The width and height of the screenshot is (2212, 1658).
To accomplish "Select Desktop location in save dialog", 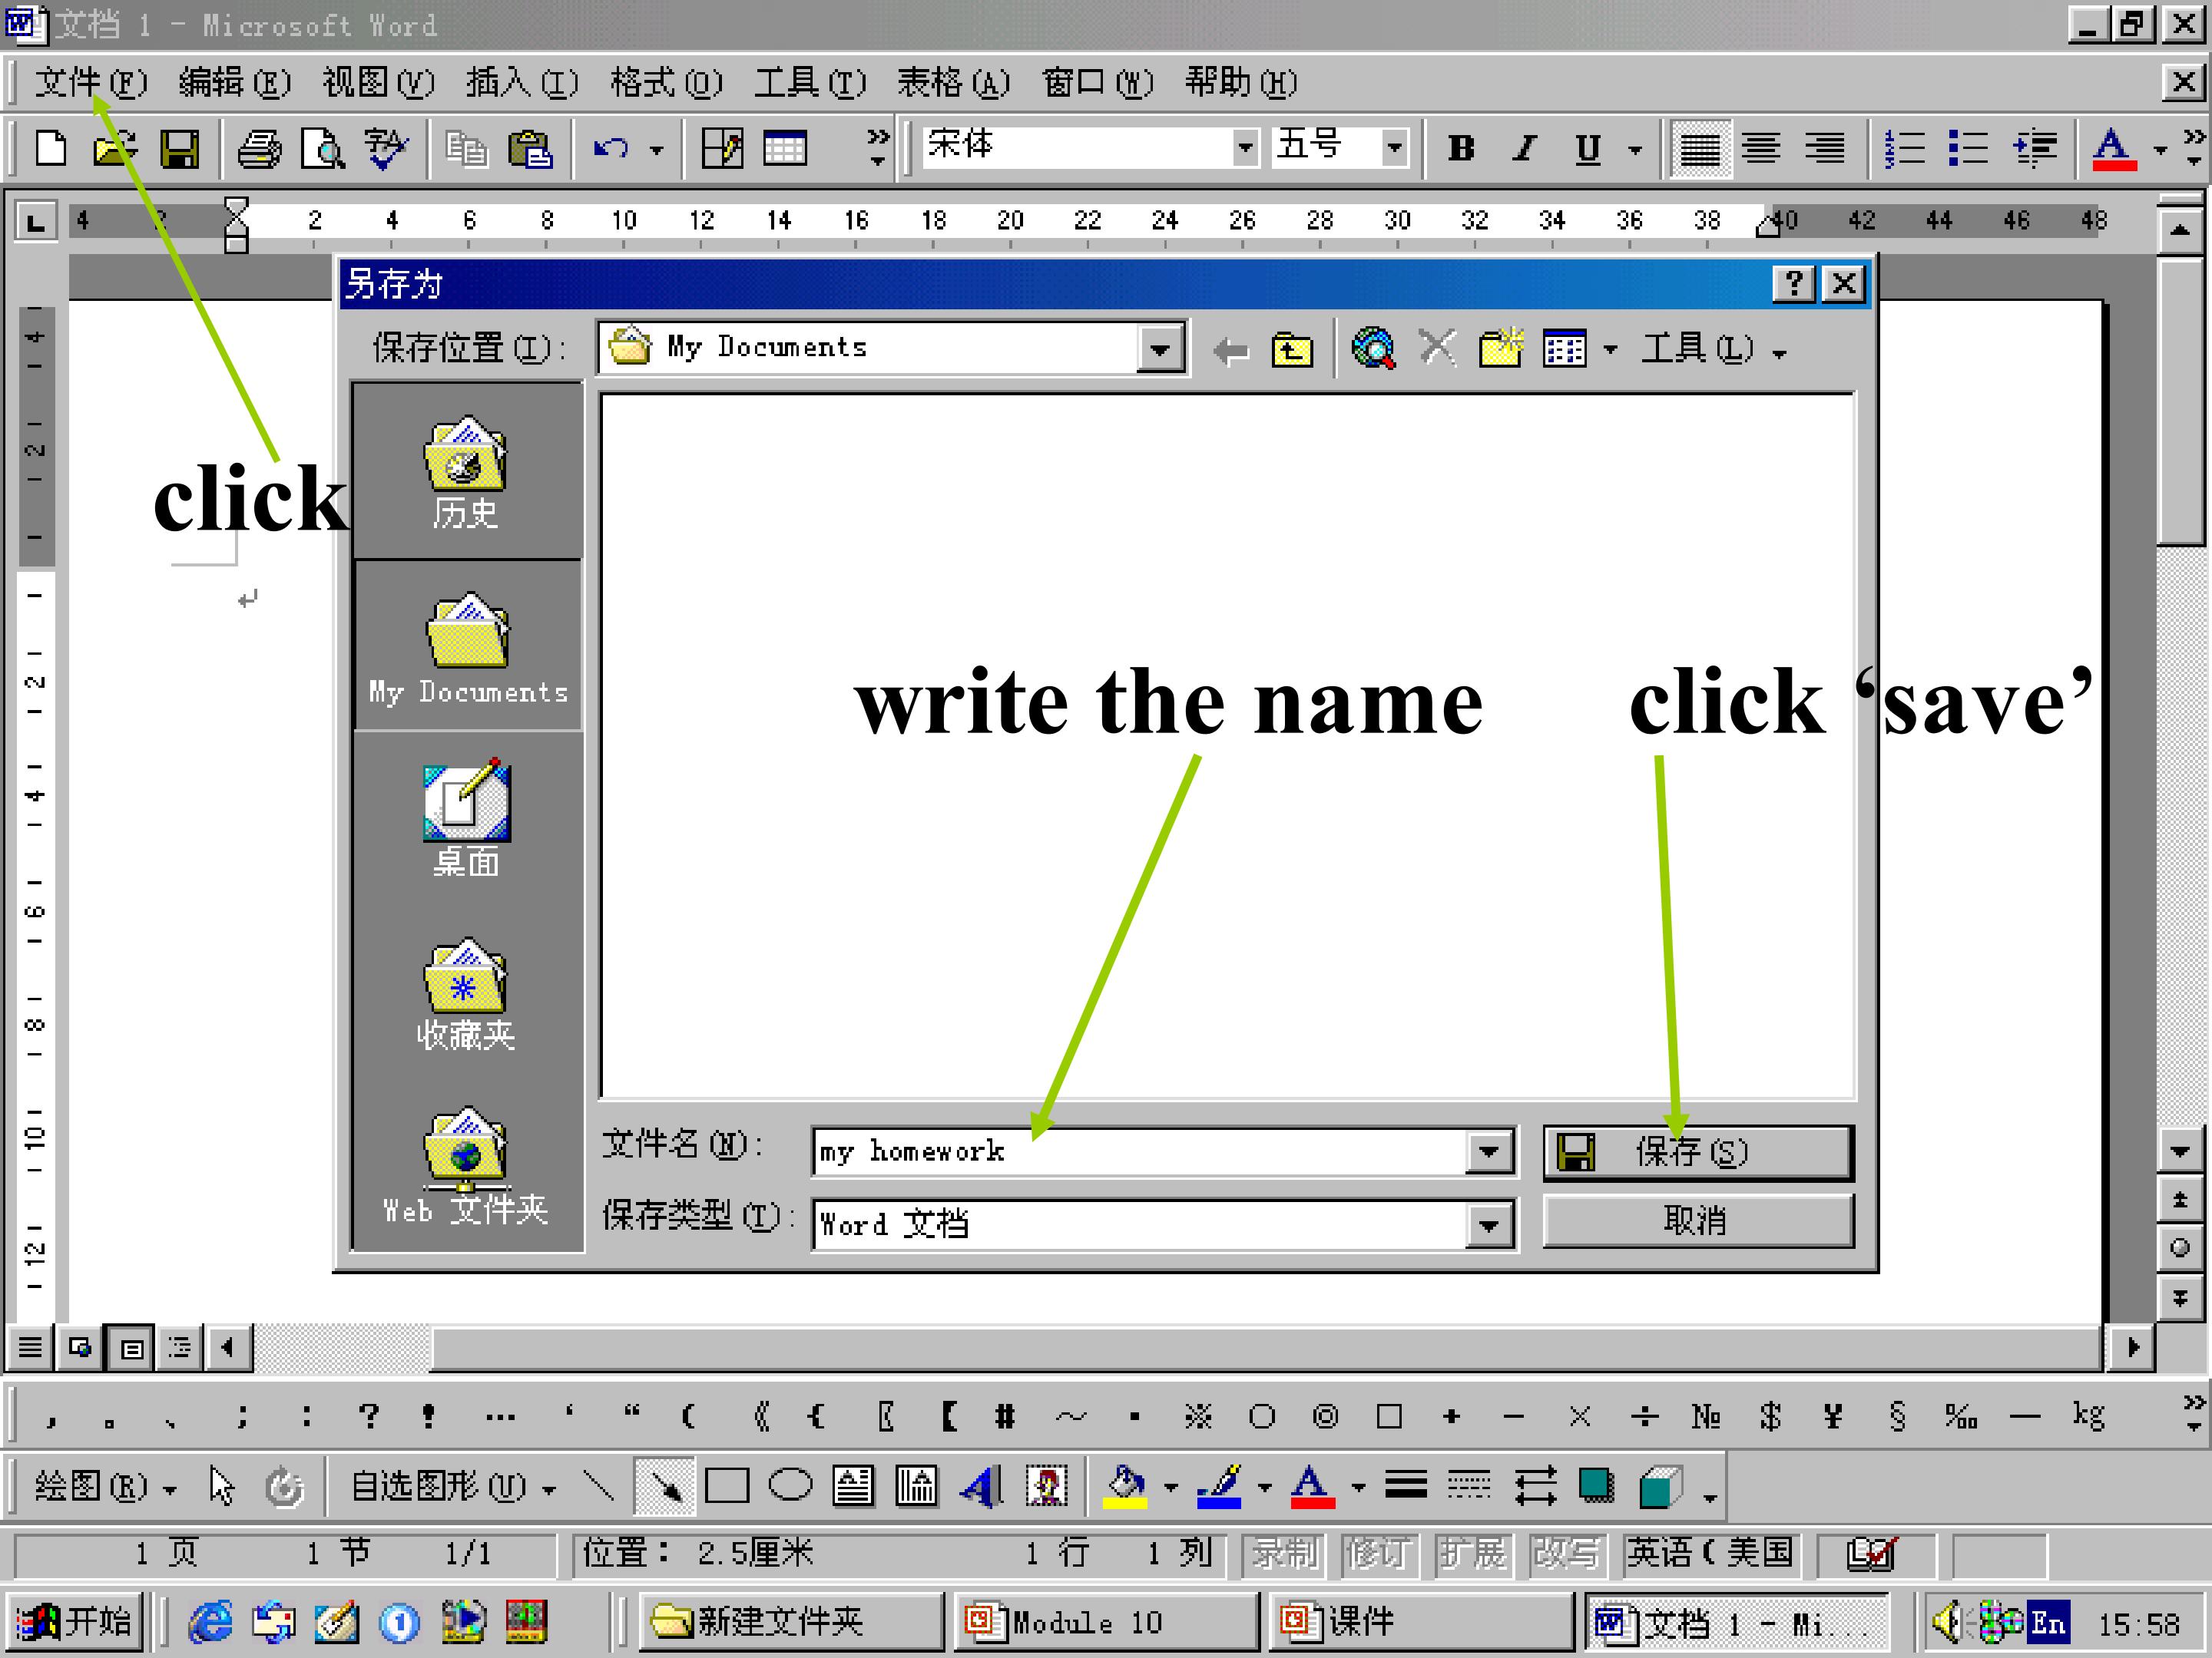I will click(x=466, y=820).
